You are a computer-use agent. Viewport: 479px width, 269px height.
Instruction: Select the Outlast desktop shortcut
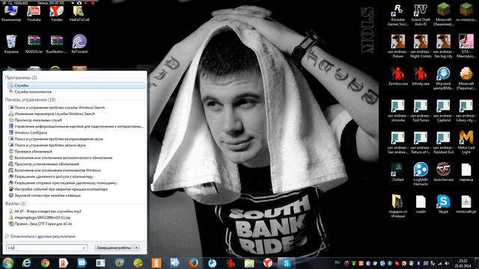(x=397, y=173)
